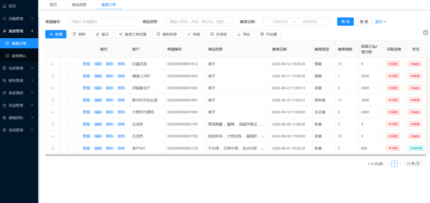This screenshot has width=430, height=203.
Task: Click the 审核 approve button
Action: pos(193,34)
